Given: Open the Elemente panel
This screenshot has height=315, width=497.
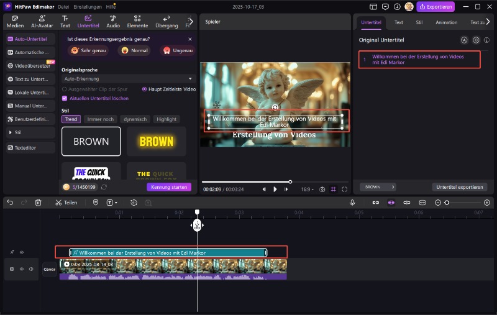Looking at the screenshot, I should 137,22.
